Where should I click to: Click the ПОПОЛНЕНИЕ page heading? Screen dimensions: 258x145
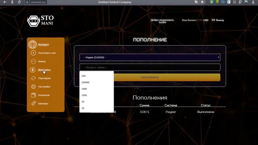150,40
